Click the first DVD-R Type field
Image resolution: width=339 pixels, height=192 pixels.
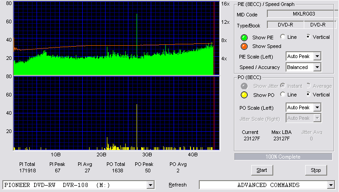pyautogui.click(x=286, y=25)
